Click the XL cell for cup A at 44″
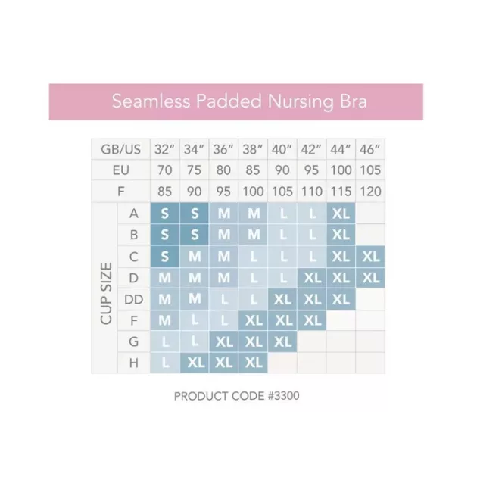Screen dimensions: 477x477 click(341, 214)
